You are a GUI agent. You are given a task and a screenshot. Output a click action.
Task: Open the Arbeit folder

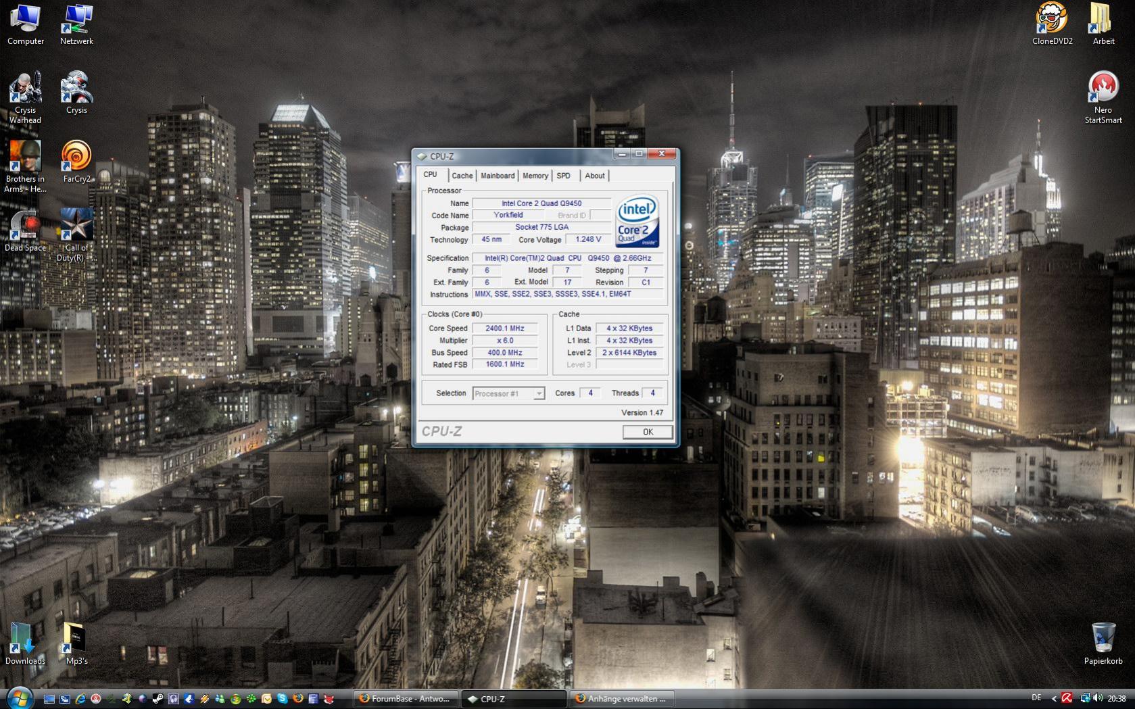point(1103,24)
